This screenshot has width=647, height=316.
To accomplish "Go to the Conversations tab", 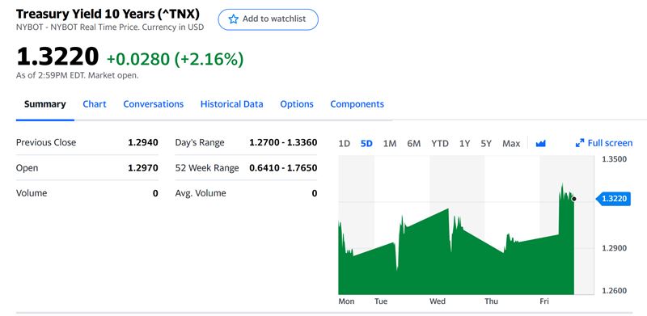I will (x=154, y=104).
